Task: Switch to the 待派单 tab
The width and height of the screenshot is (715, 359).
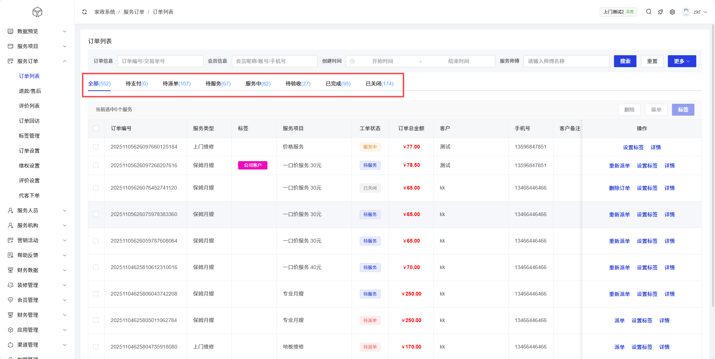Action: pyautogui.click(x=177, y=84)
